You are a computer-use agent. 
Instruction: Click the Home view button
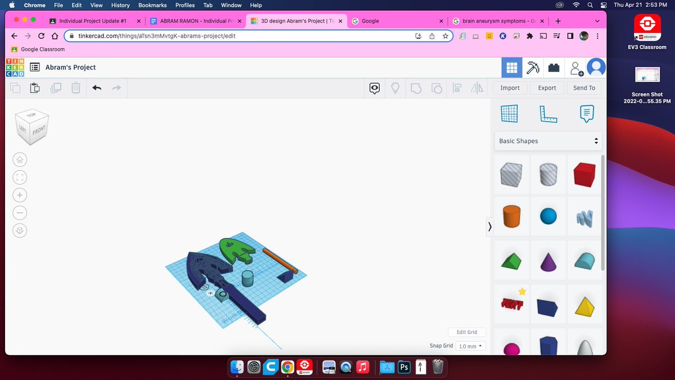tap(20, 160)
